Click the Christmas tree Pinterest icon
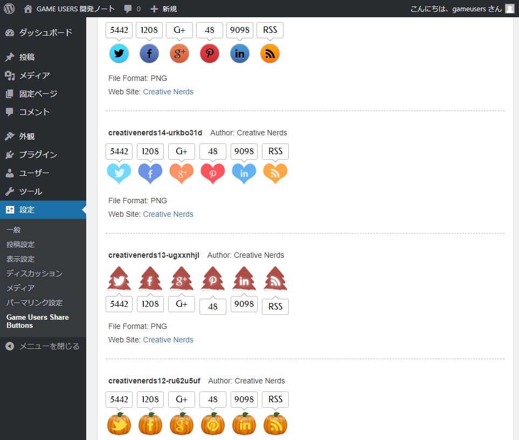 coord(213,279)
